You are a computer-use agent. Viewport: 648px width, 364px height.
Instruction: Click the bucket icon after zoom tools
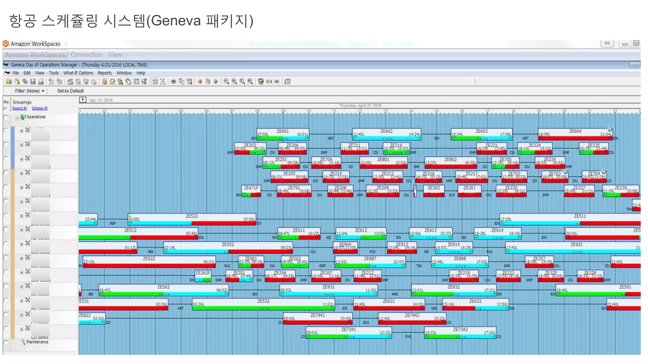point(261,82)
